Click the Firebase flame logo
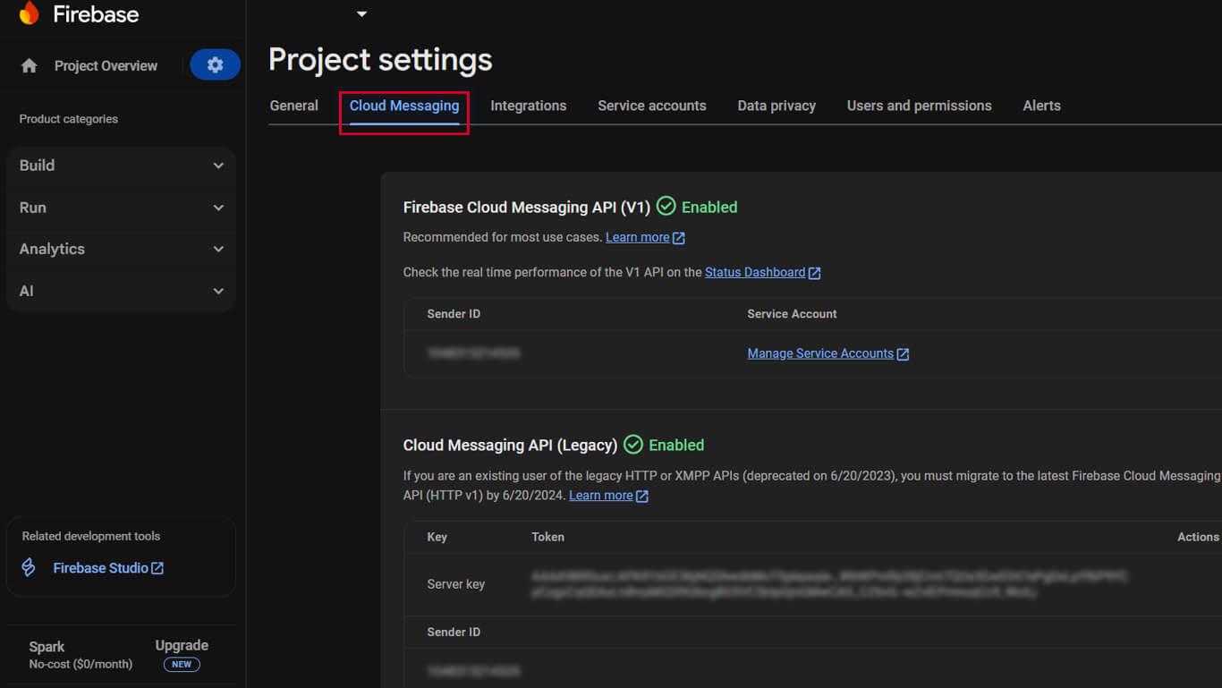Screen dimensions: 1222x688 (28, 13)
